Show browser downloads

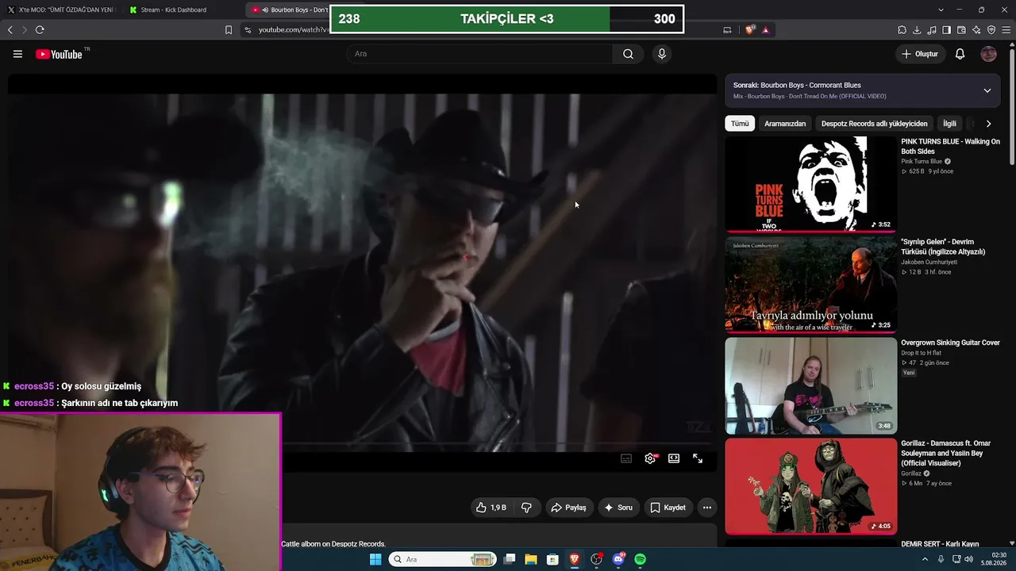917,30
